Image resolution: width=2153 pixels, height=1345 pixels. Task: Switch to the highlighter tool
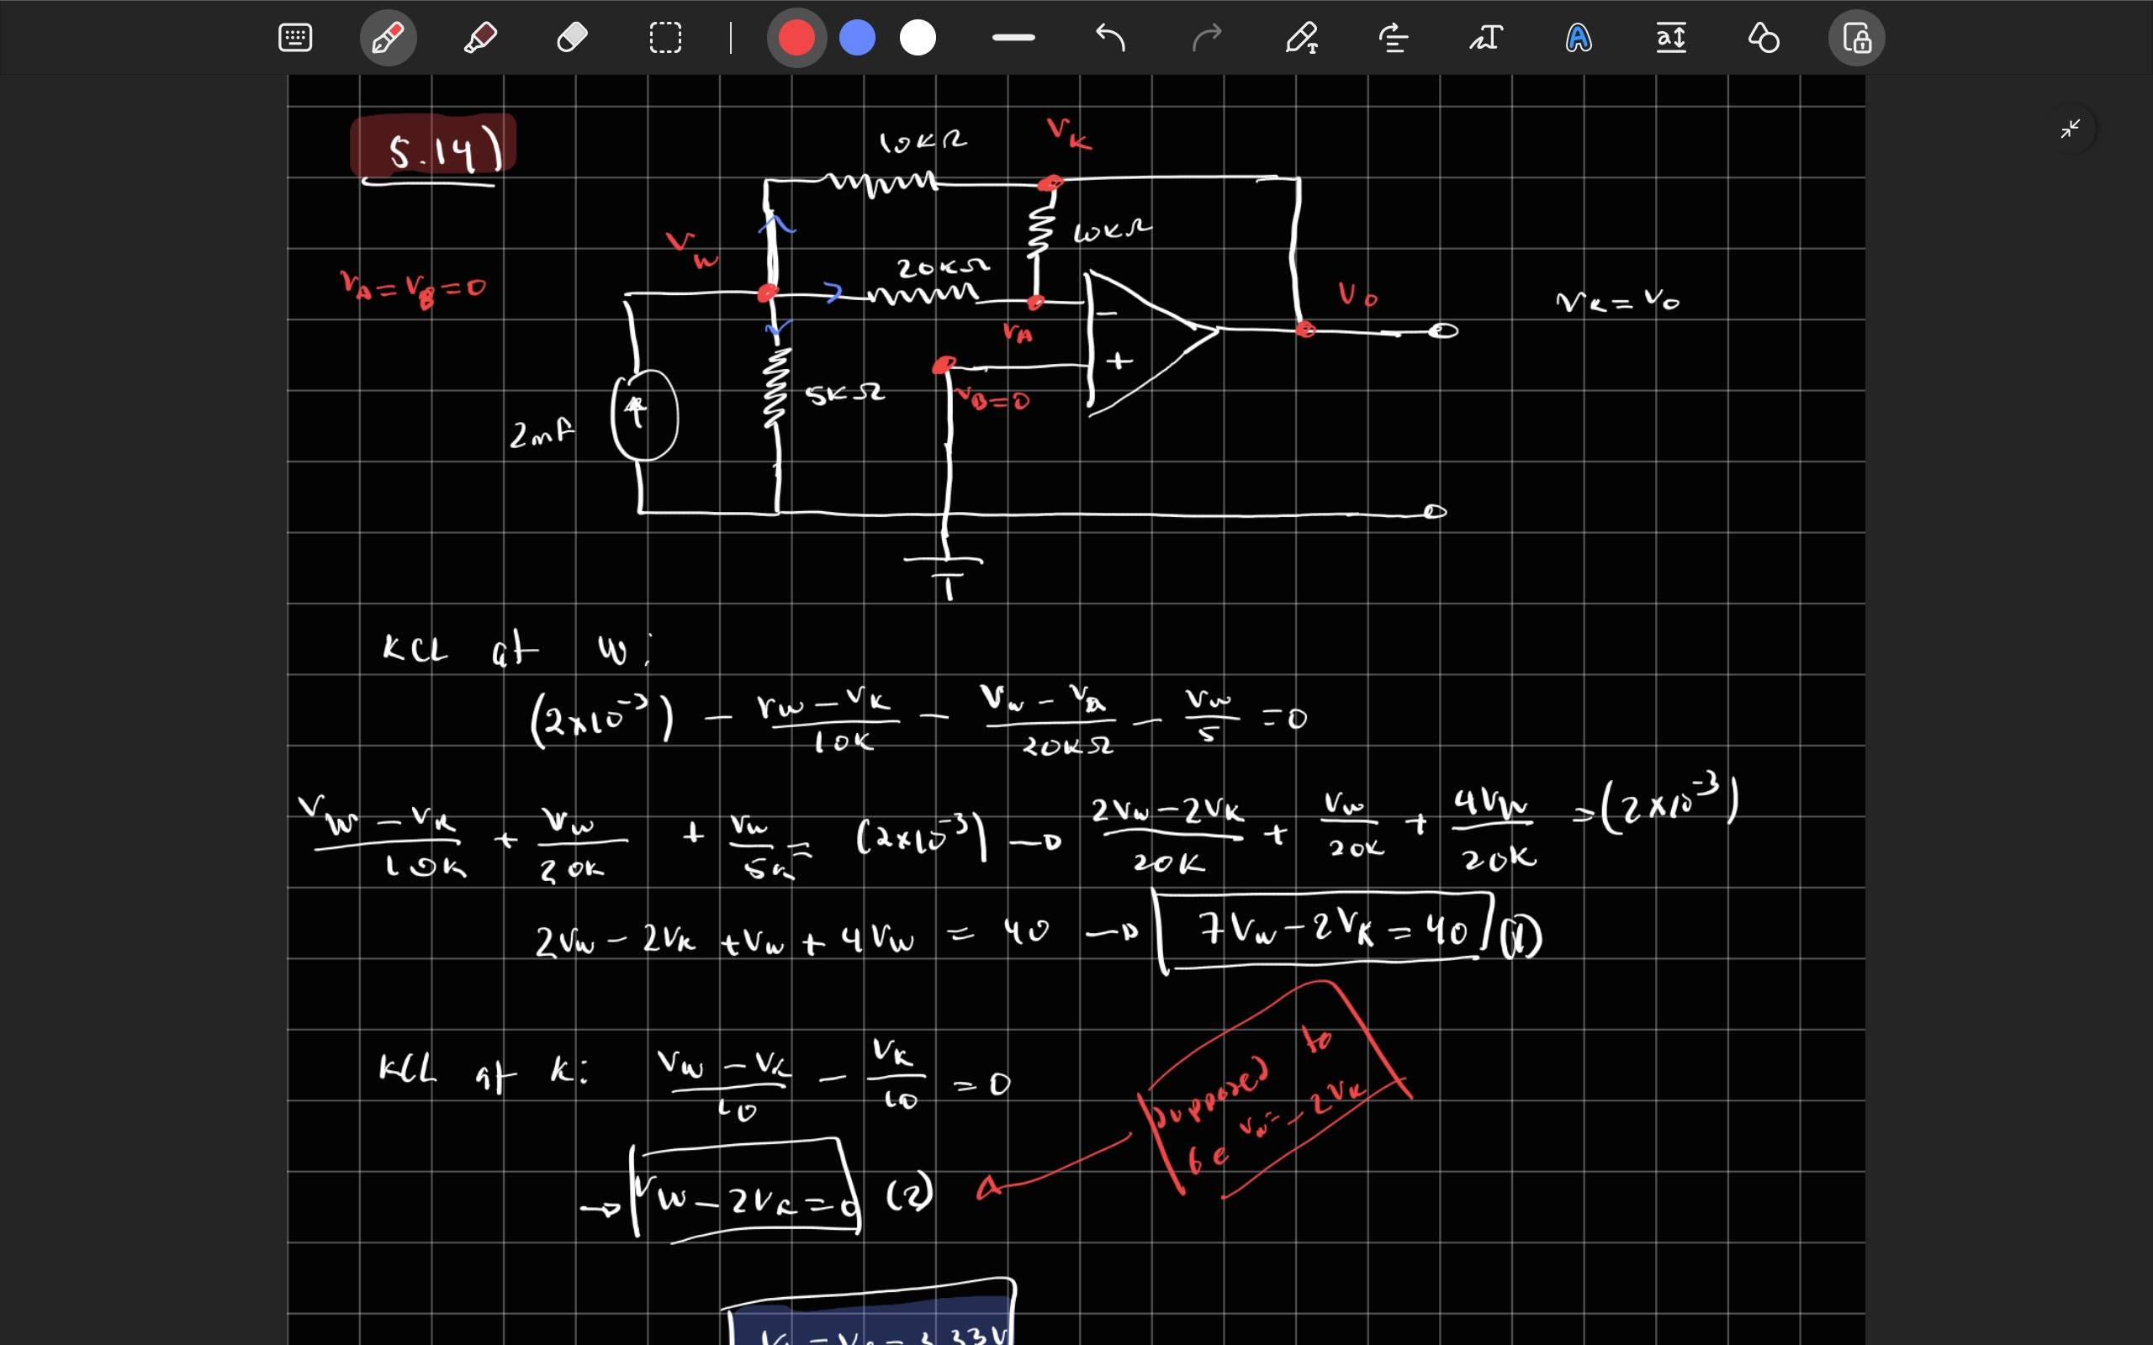[481, 37]
